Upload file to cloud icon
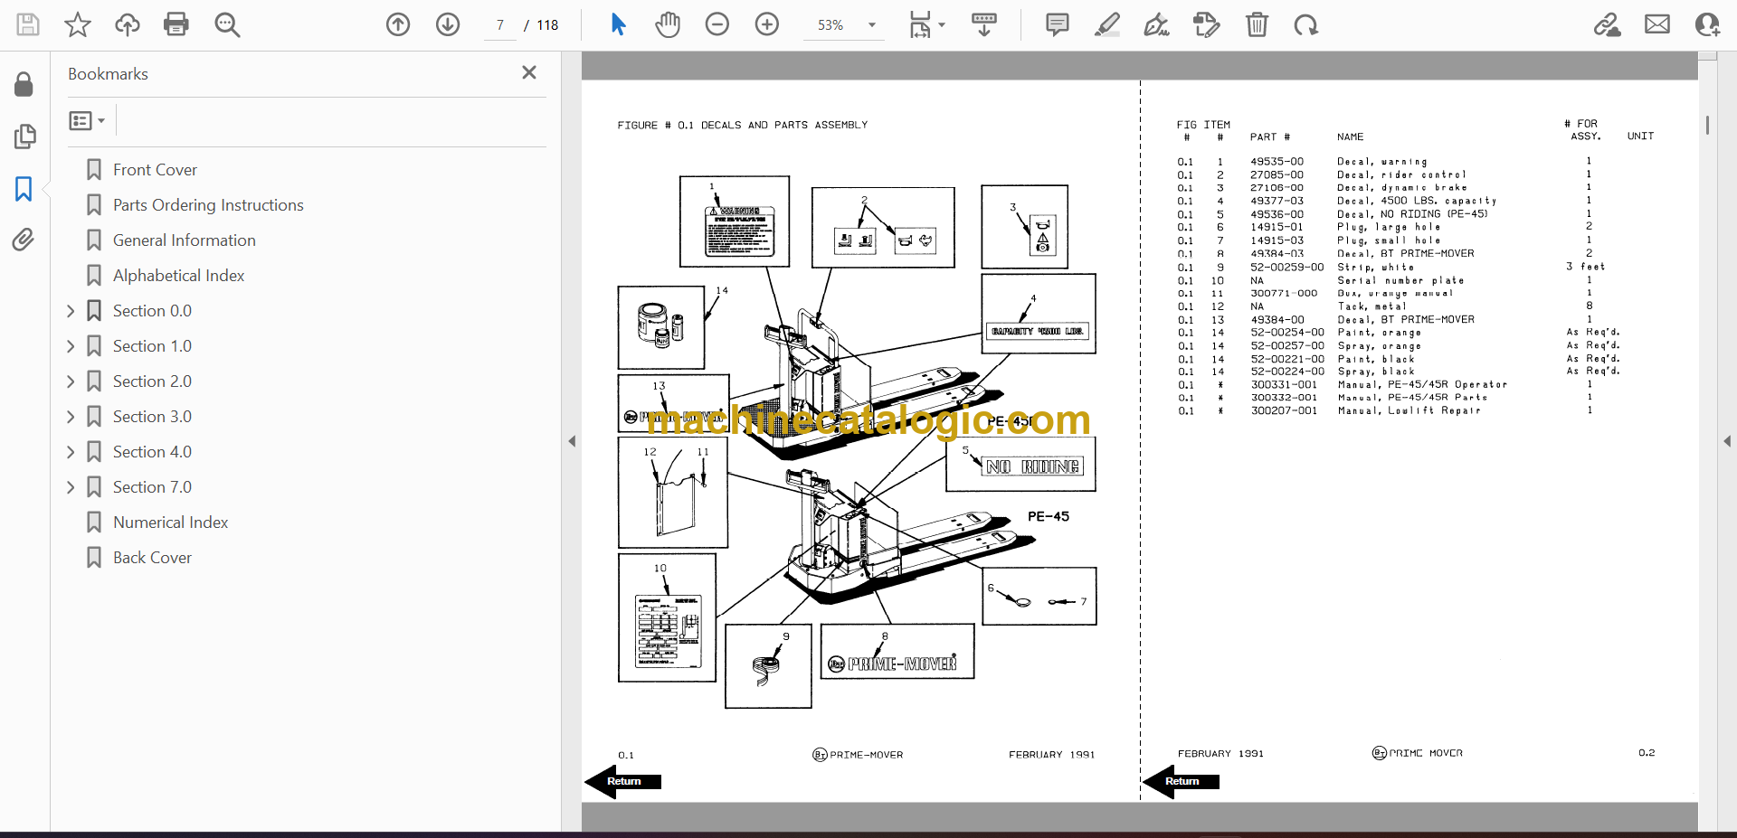Viewport: 1737px width, 838px height. tap(128, 24)
